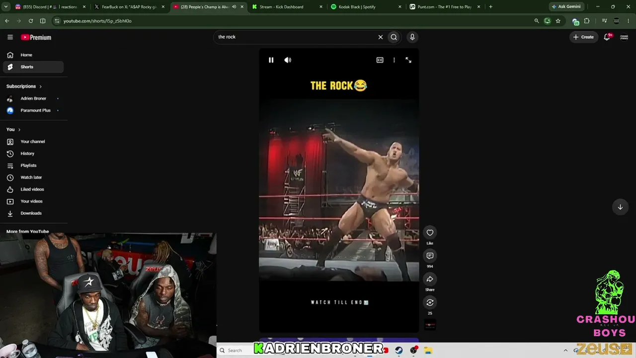The width and height of the screenshot is (636, 358).
Task: Click the address bar URL
Action: click(97, 21)
